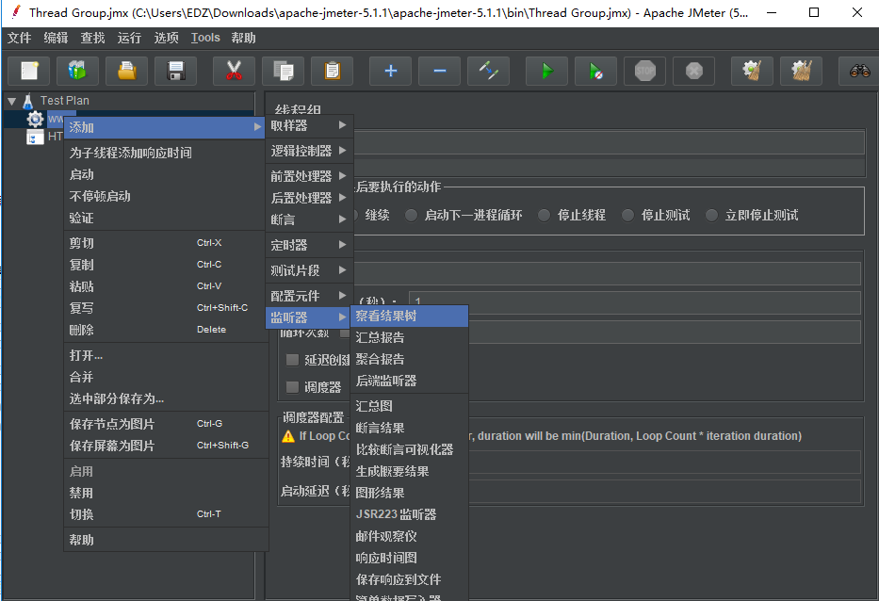
Task: Open the 选项 menu
Action: coord(166,38)
